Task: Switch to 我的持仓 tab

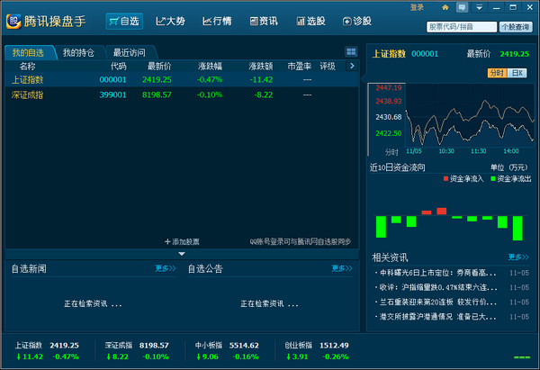Action: click(x=78, y=53)
